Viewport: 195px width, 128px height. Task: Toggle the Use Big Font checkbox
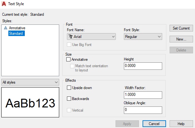click(x=69, y=44)
